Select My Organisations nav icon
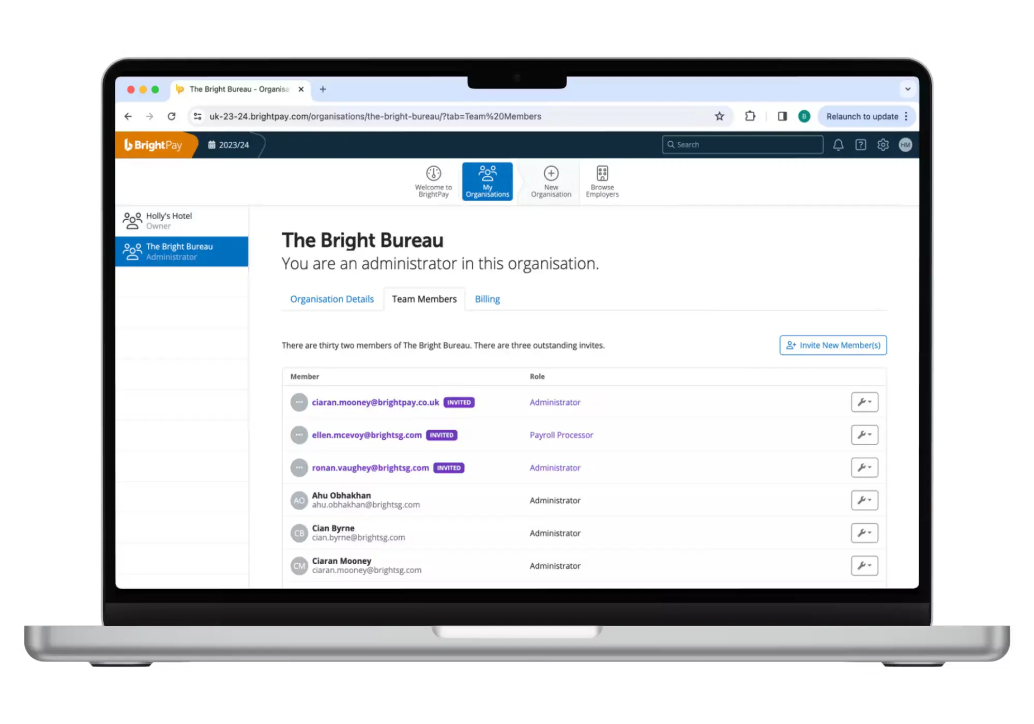 pyautogui.click(x=487, y=182)
